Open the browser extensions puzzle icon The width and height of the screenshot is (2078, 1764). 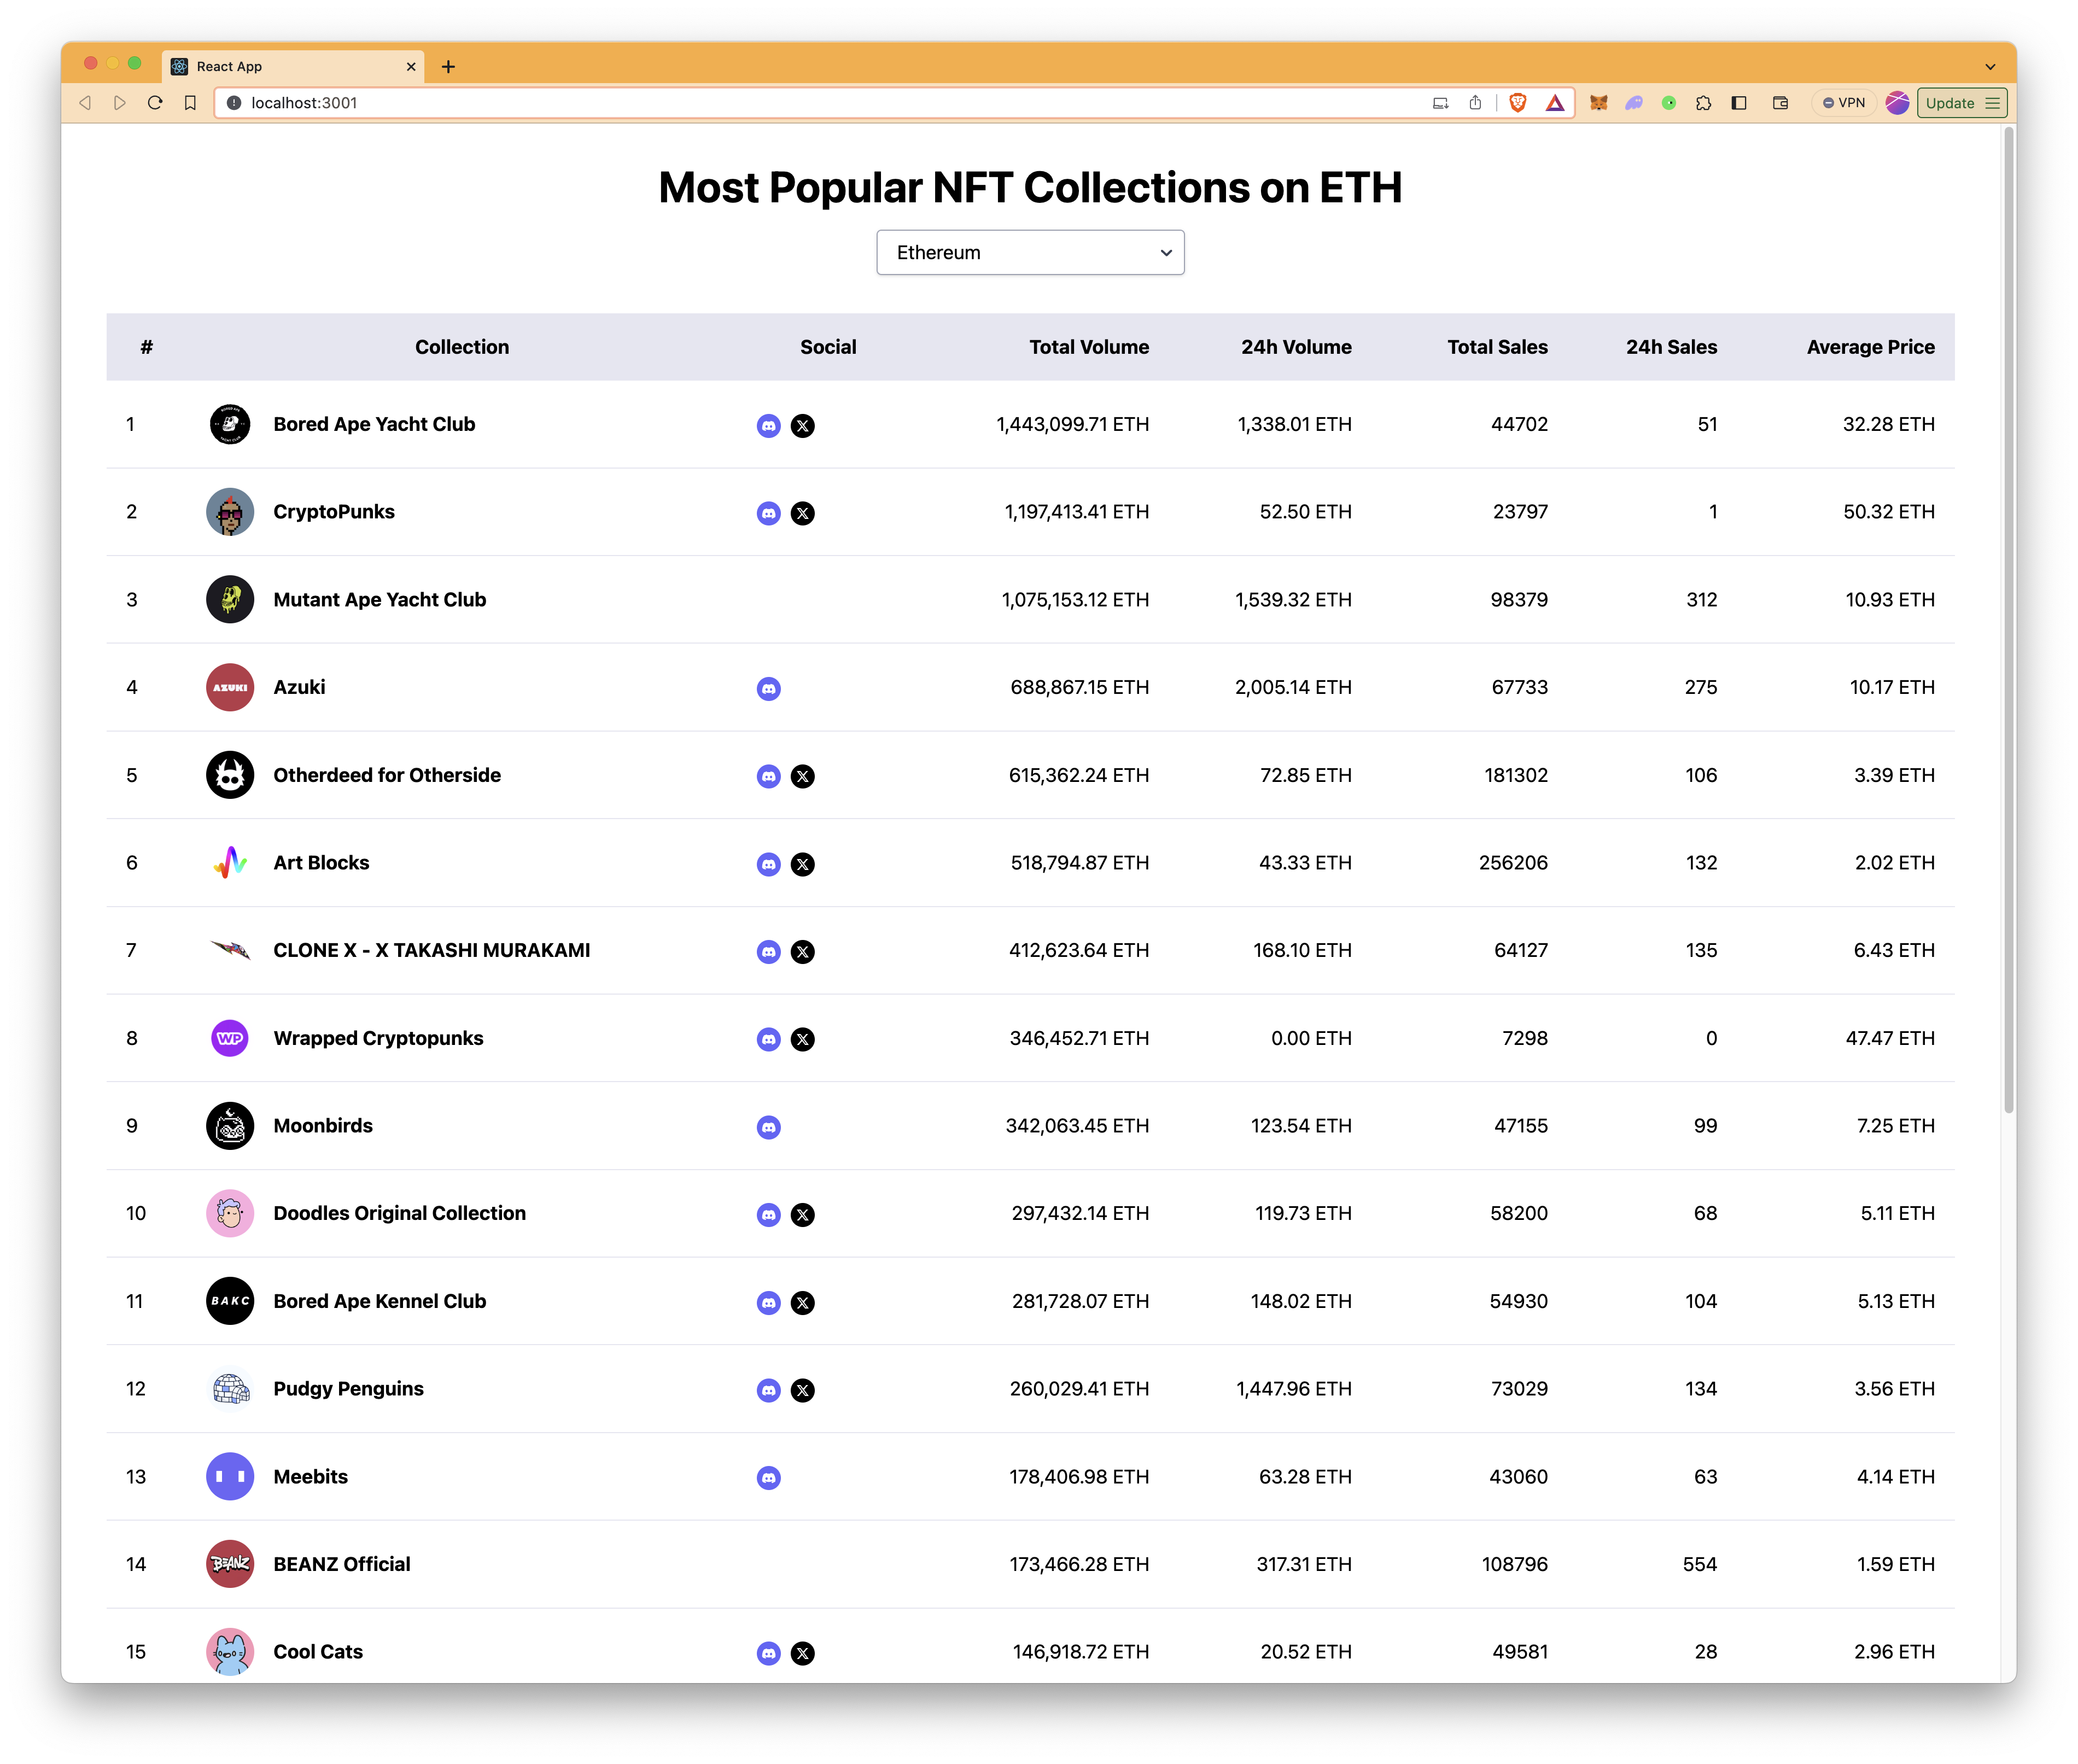(x=1703, y=102)
